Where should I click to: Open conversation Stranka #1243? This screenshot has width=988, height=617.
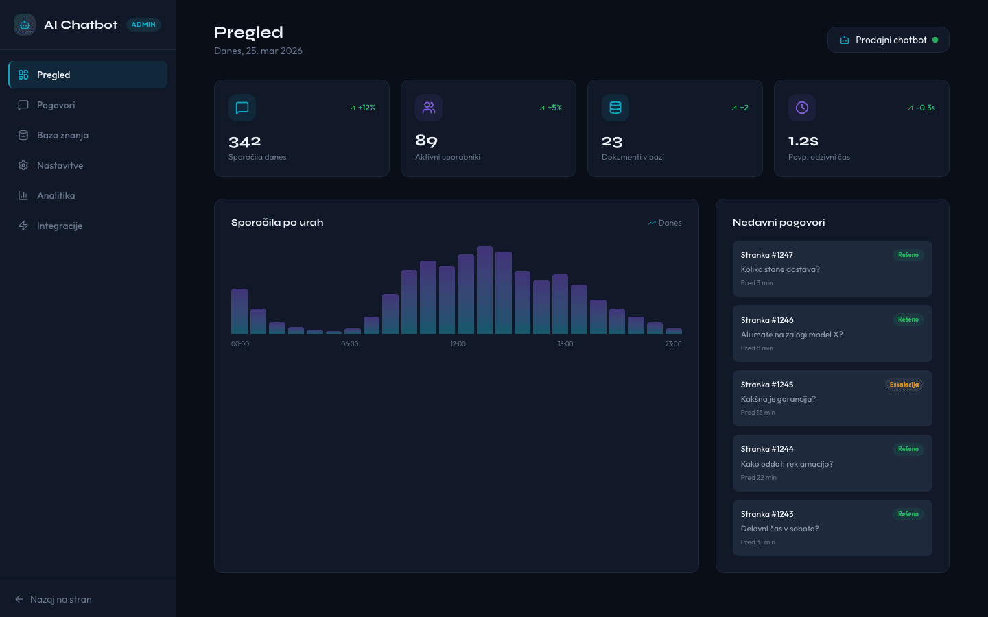click(832, 528)
